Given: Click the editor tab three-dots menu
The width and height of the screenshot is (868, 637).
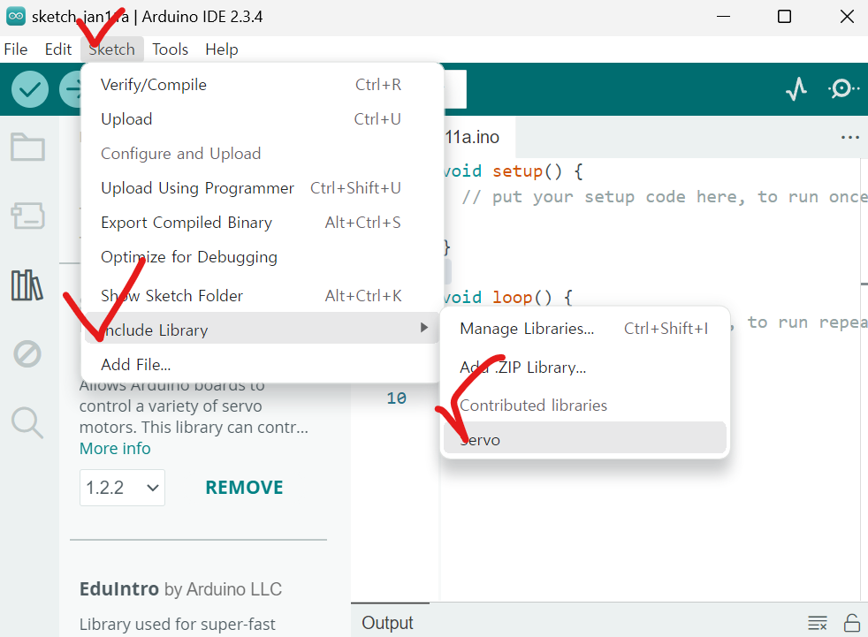Looking at the screenshot, I should [x=849, y=137].
